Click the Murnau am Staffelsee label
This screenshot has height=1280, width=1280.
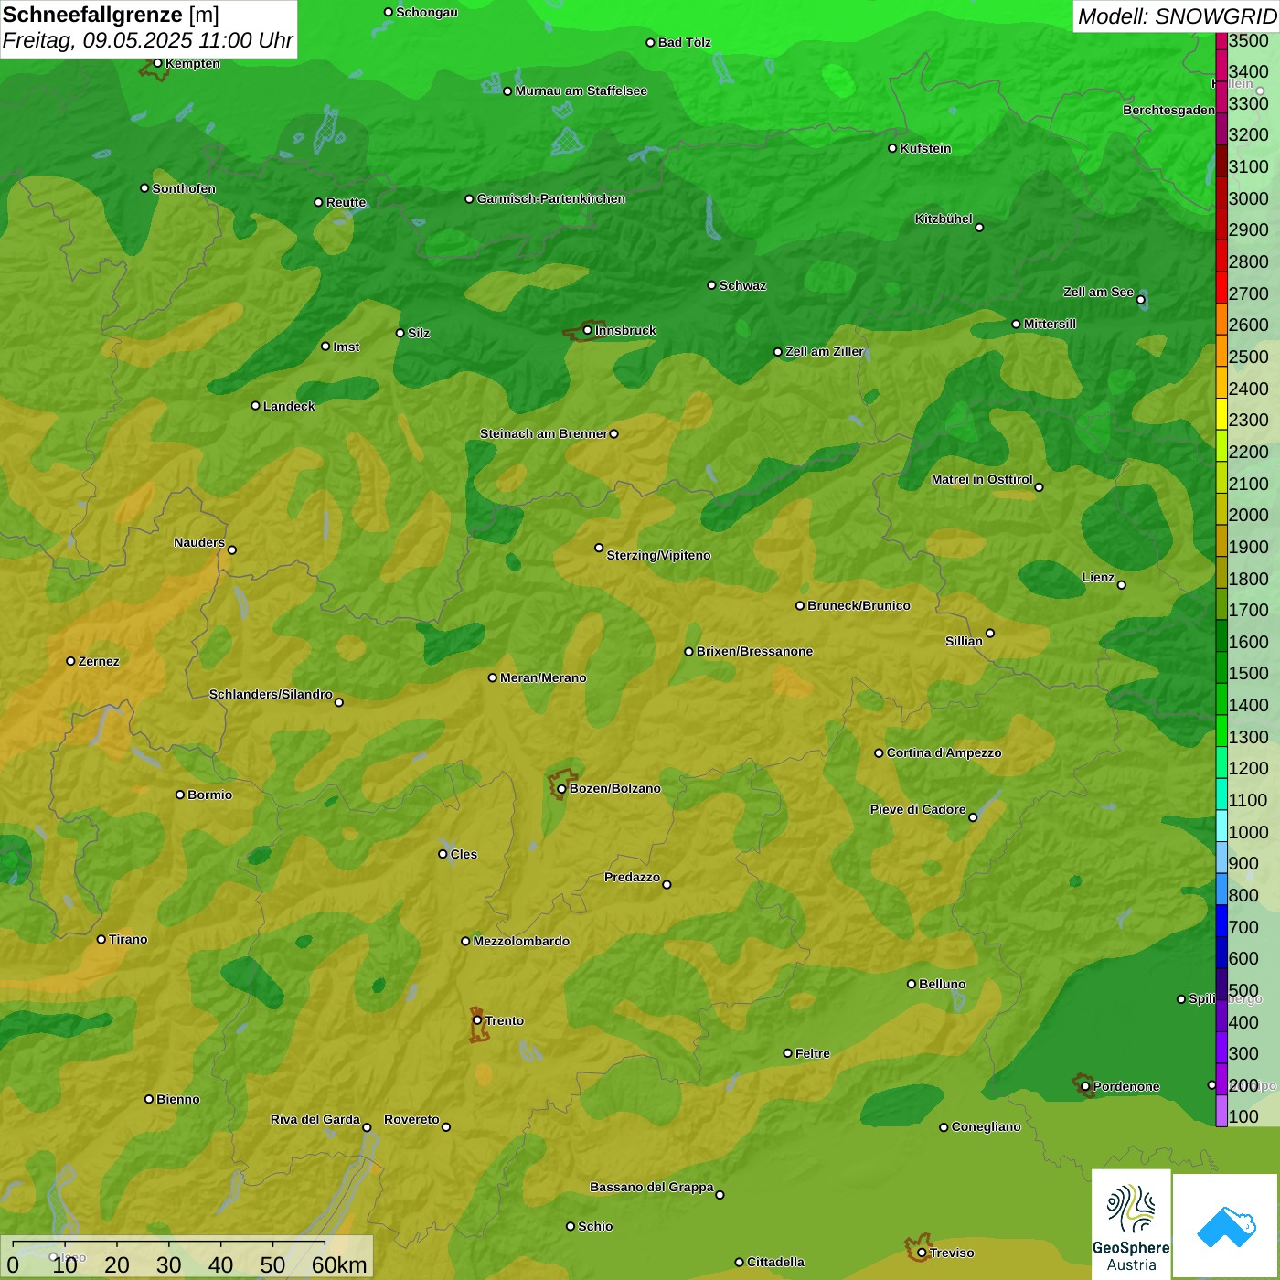[x=581, y=91]
